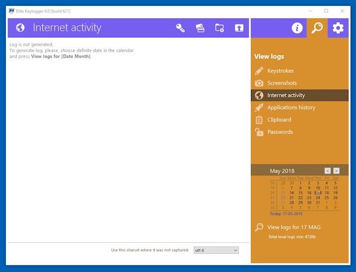356x272 pixels.
Task: Click magnifier icon beside View logs for 17 MAG
Action: click(x=259, y=227)
